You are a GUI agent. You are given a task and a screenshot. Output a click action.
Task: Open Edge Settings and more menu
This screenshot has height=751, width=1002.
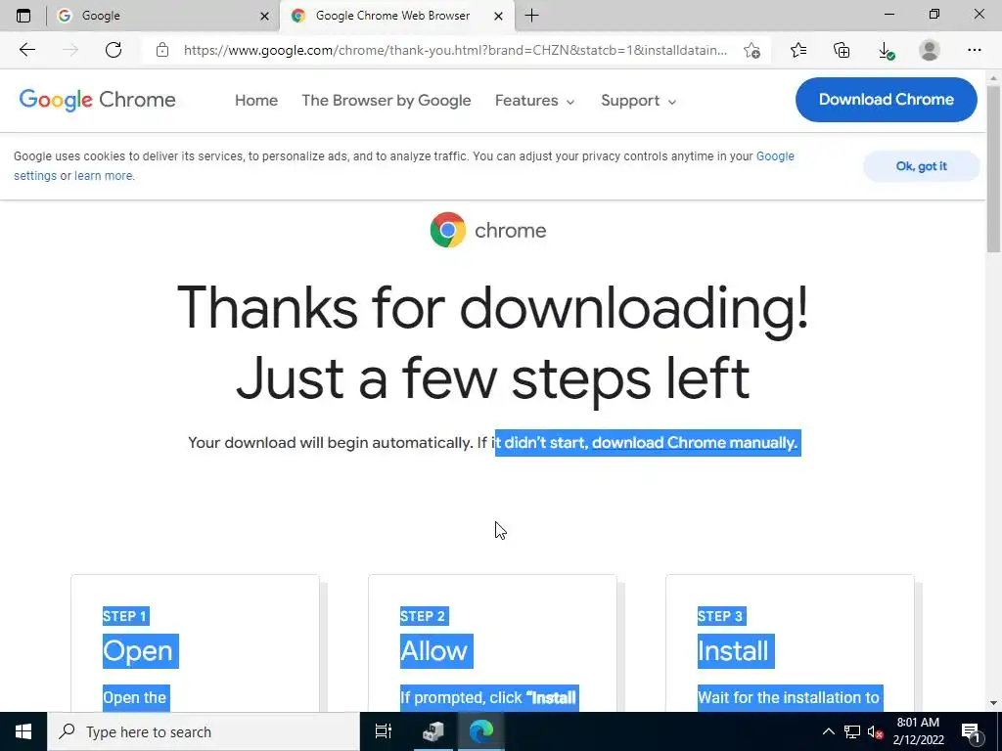click(974, 50)
